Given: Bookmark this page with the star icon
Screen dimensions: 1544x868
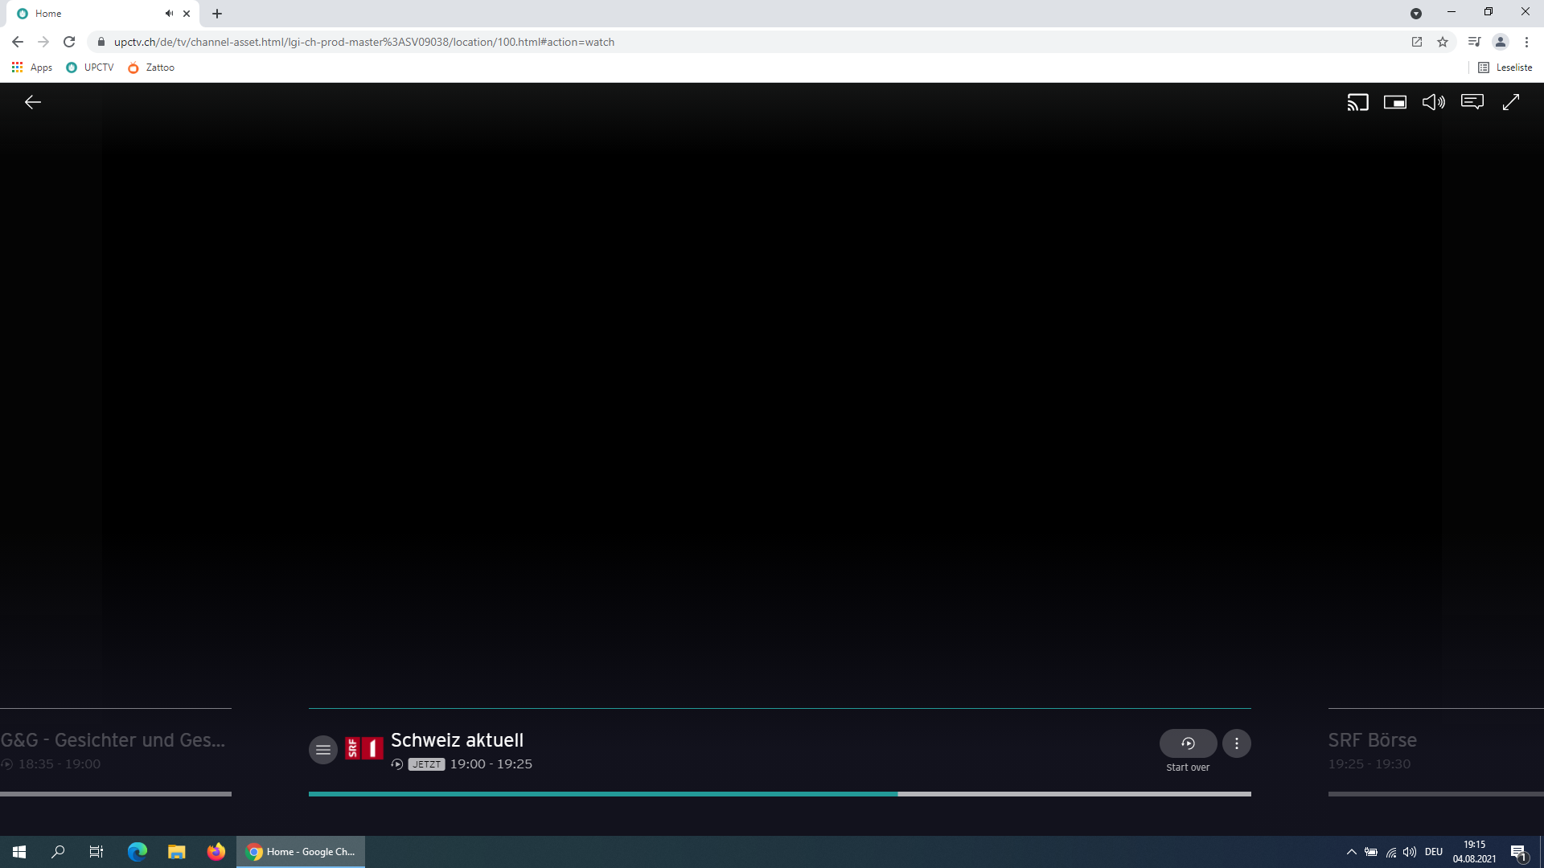Looking at the screenshot, I should (1443, 42).
